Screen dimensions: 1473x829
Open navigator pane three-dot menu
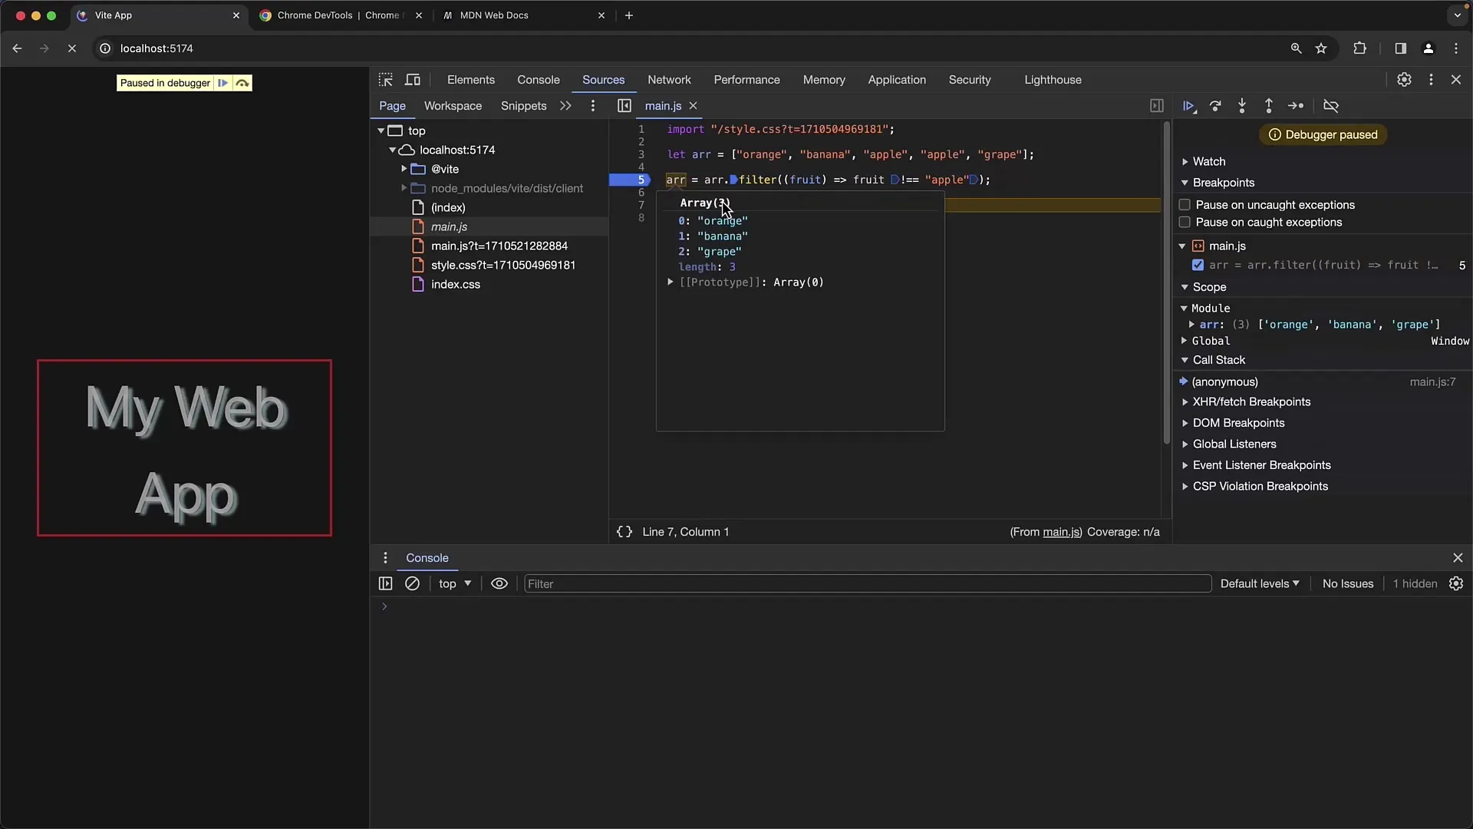tap(593, 106)
